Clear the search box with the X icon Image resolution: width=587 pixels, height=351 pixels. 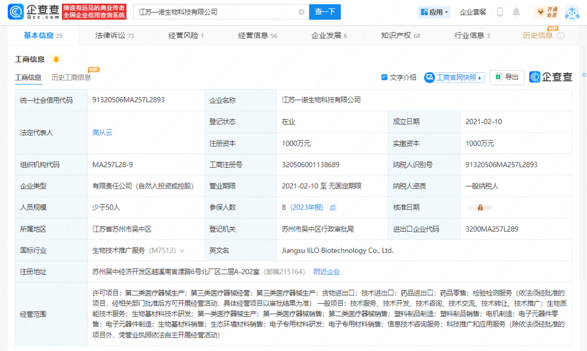click(x=301, y=12)
